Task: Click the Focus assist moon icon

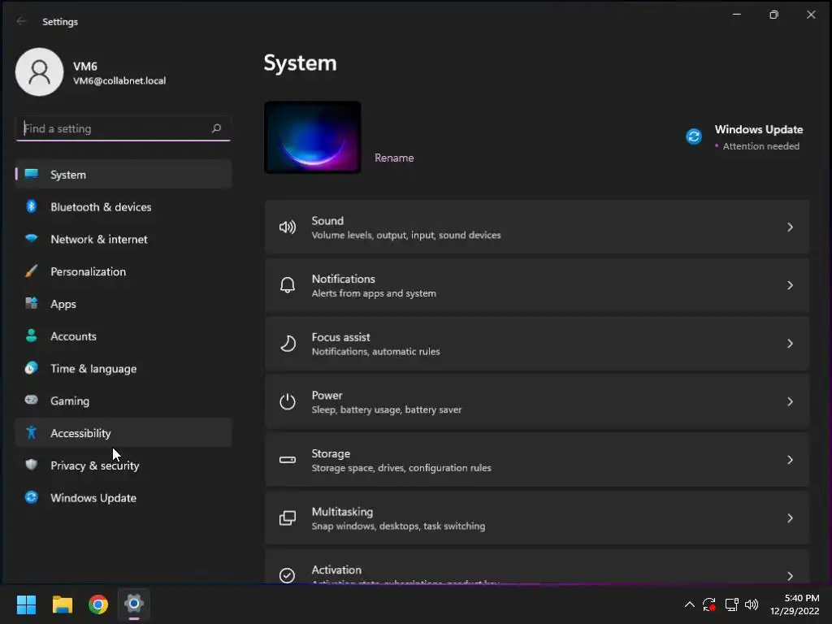Action: coord(288,344)
